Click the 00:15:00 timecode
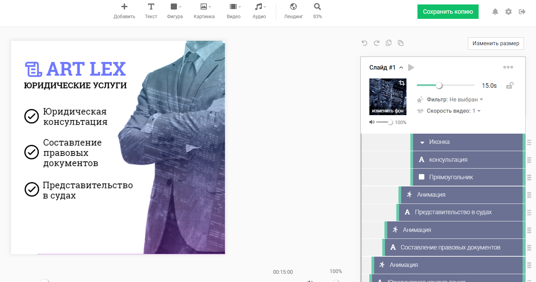 [283, 272]
